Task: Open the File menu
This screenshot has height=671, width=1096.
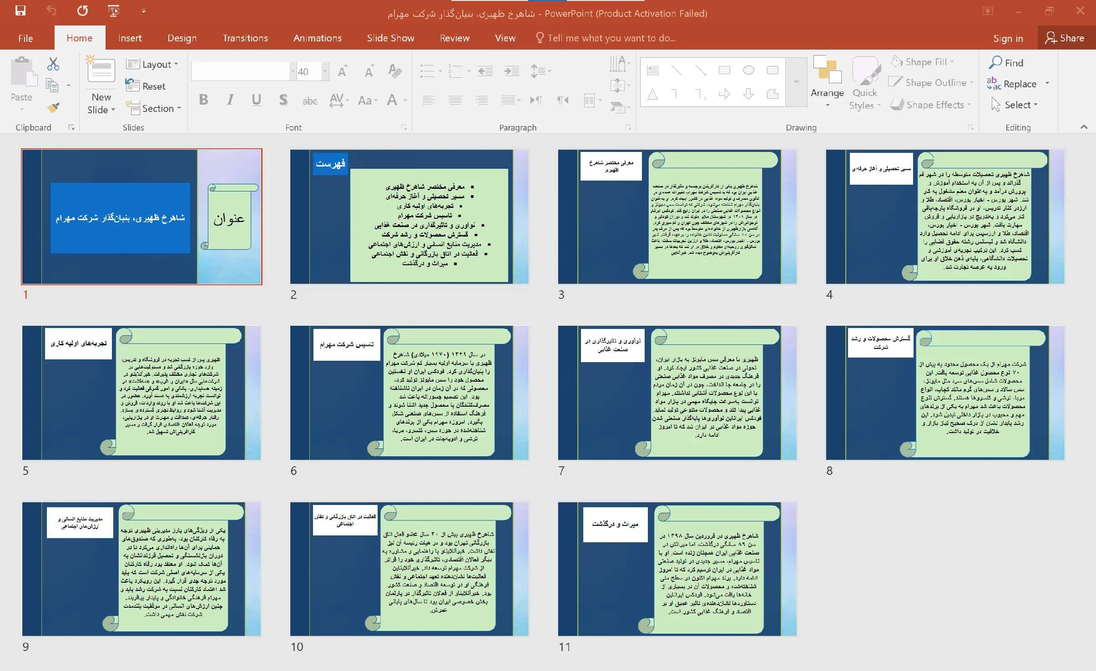Action: tap(25, 38)
